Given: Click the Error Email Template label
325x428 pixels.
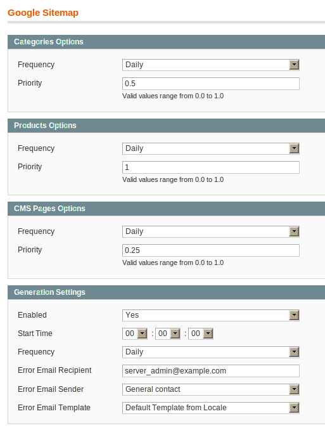Looking at the screenshot, I should click(x=54, y=408).
